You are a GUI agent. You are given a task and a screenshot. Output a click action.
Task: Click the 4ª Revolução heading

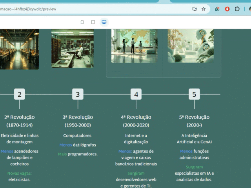136,117
